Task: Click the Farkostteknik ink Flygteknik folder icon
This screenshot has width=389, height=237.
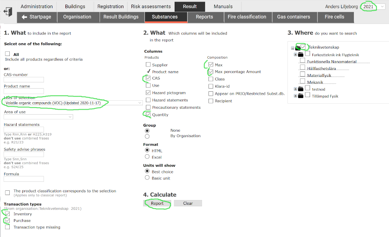Action: tap(301, 54)
